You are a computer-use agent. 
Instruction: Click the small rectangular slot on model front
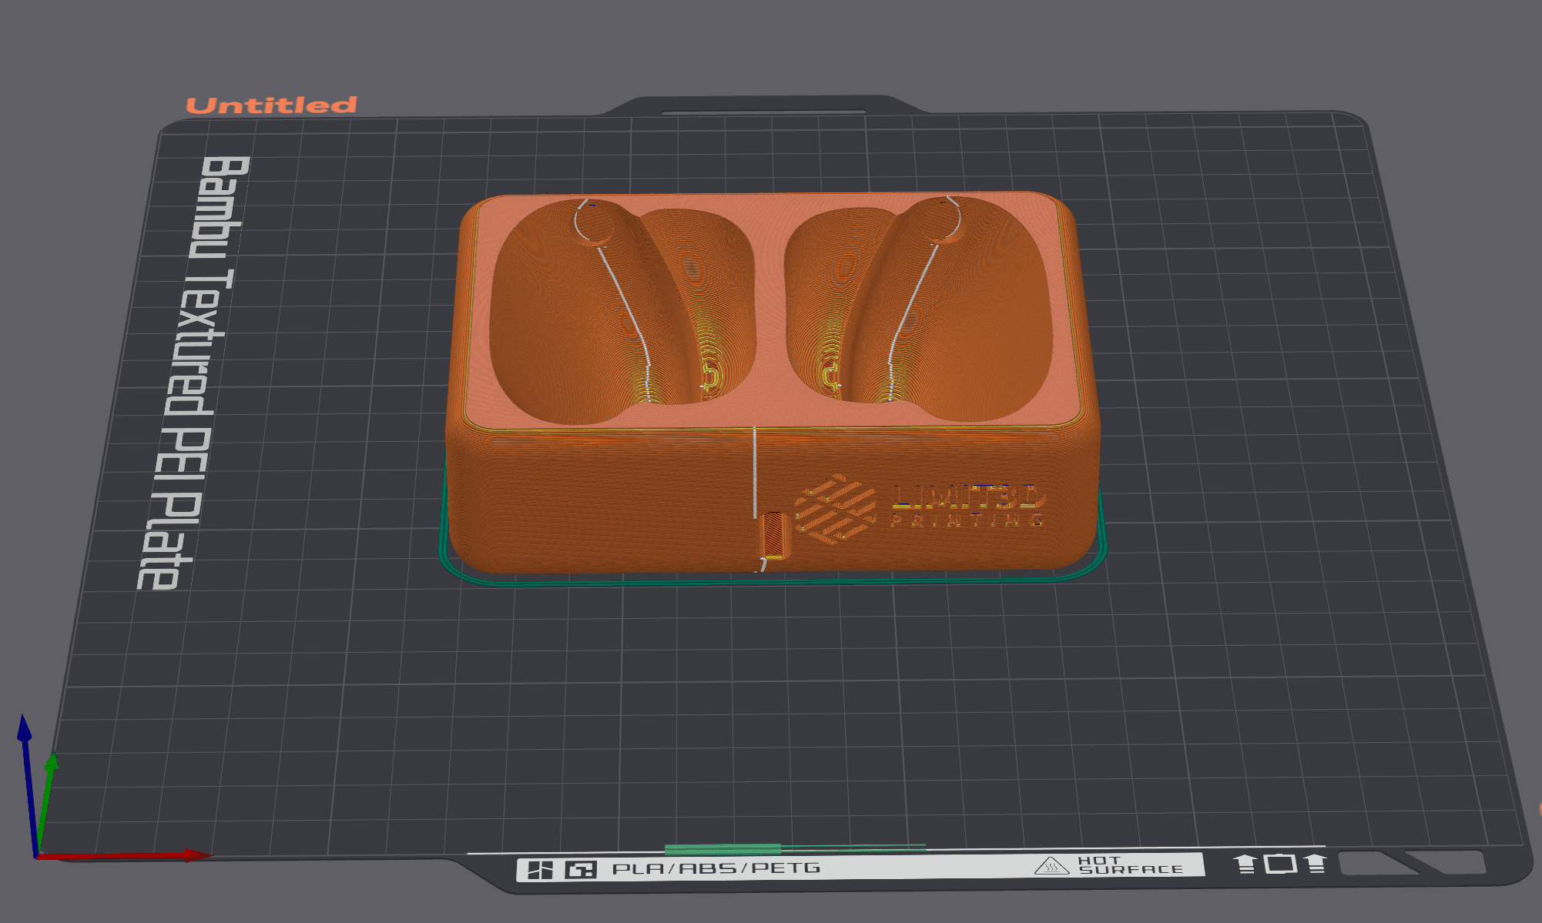[773, 534]
